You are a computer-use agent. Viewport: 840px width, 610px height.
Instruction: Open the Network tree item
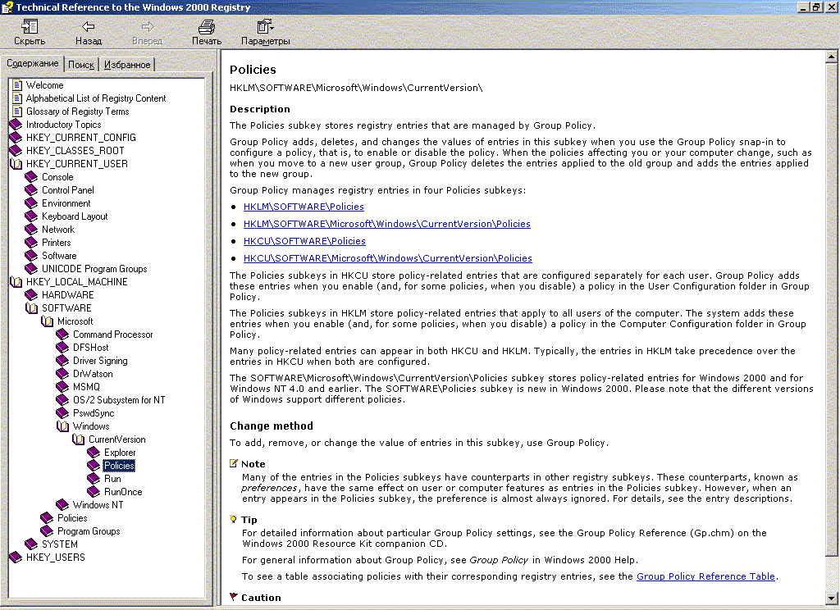(x=58, y=230)
